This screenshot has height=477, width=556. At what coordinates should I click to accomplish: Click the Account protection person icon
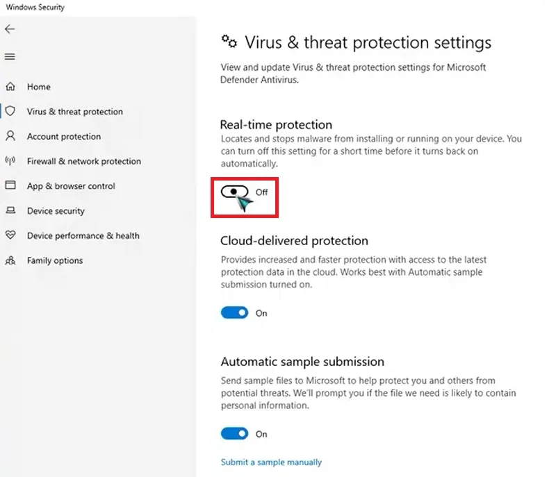tap(10, 136)
